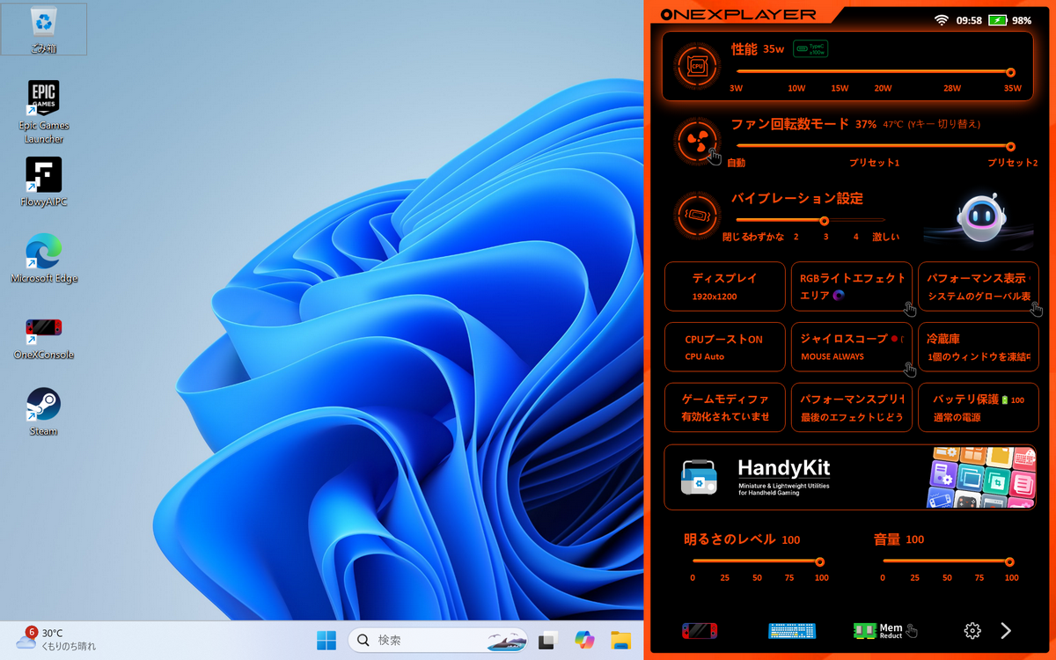The height and width of the screenshot is (660, 1056).
Task: Click the 35W performance slider handle
Action: point(1010,72)
